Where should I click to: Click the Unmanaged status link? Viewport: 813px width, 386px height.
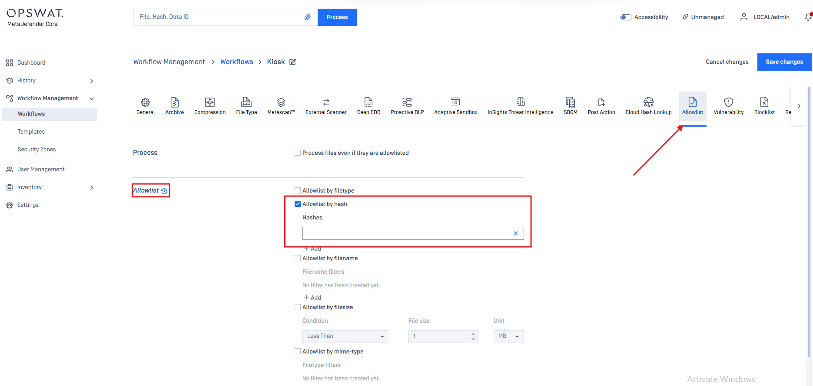703,17
